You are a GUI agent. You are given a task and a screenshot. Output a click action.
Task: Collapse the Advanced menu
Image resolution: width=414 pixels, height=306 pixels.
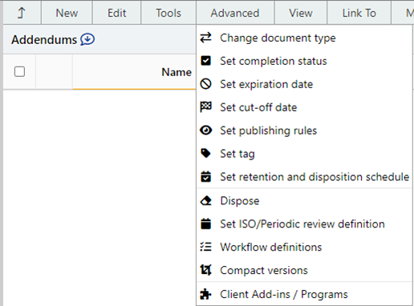tap(235, 13)
